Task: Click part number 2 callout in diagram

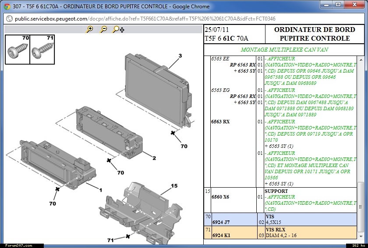Action: point(154,158)
